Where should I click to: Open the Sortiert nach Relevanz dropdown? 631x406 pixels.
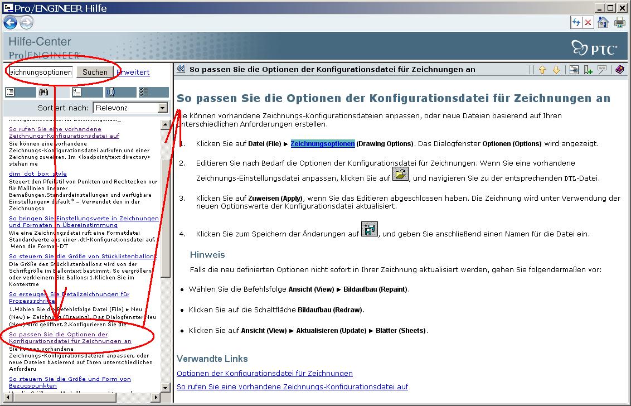click(x=130, y=108)
